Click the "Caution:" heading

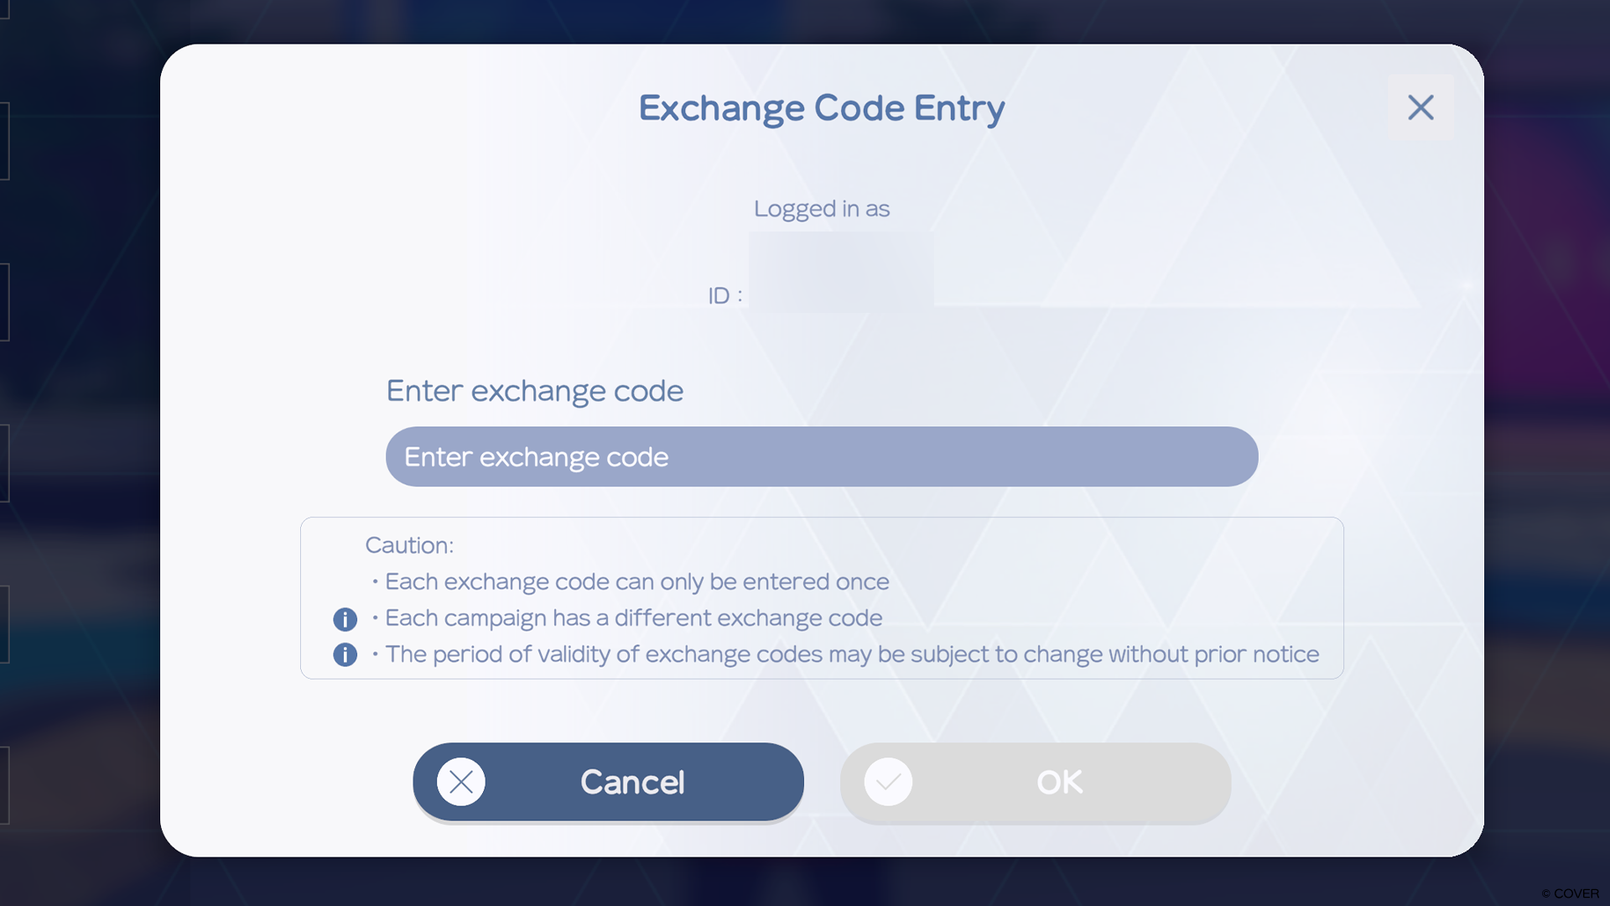tap(409, 545)
